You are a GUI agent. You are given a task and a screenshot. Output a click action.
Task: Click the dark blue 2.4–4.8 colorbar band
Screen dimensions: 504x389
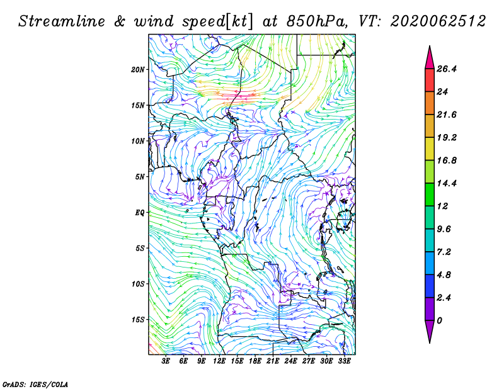(430, 286)
